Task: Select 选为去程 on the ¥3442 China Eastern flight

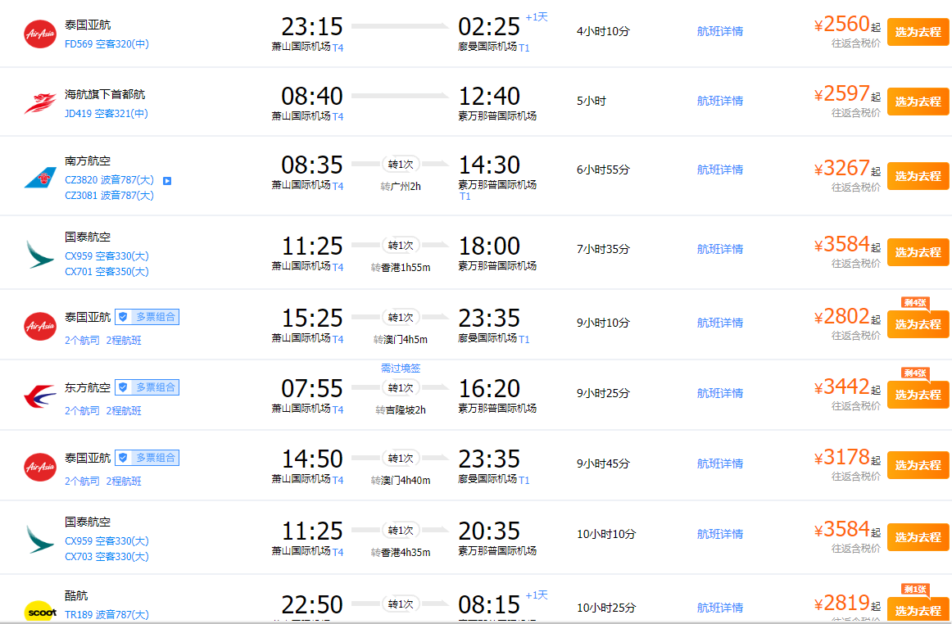Action: pyautogui.click(x=918, y=395)
